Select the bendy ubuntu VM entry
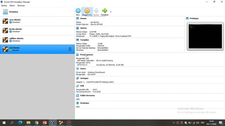 click(x=37, y=30)
